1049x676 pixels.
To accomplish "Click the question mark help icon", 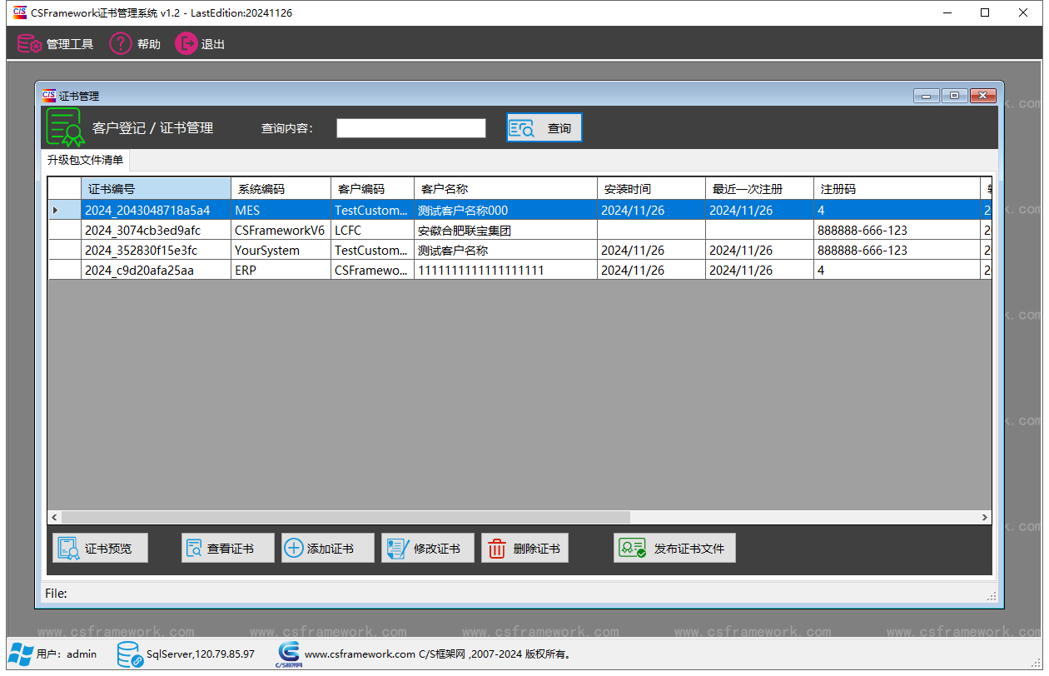I will point(121,43).
